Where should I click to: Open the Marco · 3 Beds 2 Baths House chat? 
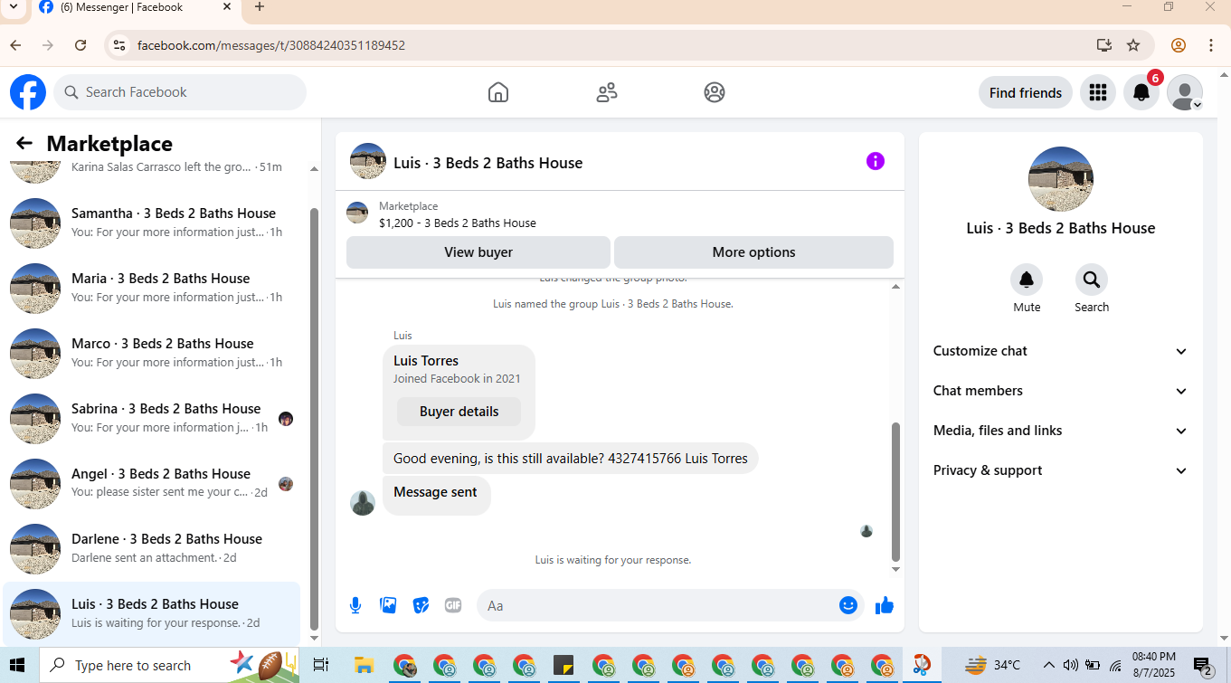click(152, 354)
